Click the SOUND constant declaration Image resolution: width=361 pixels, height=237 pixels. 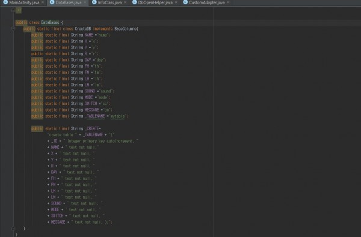coord(90,91)
